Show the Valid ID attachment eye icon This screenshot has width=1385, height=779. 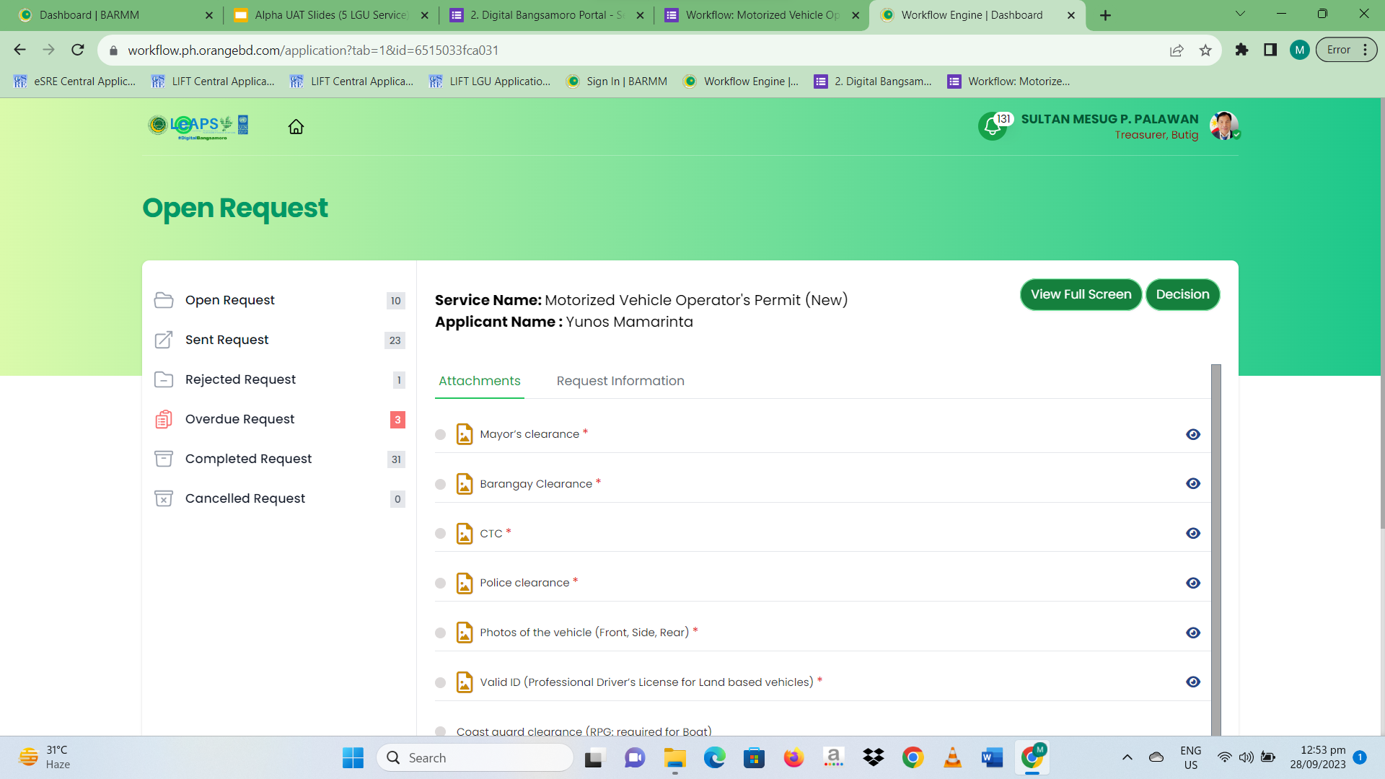pos(1193,682)
